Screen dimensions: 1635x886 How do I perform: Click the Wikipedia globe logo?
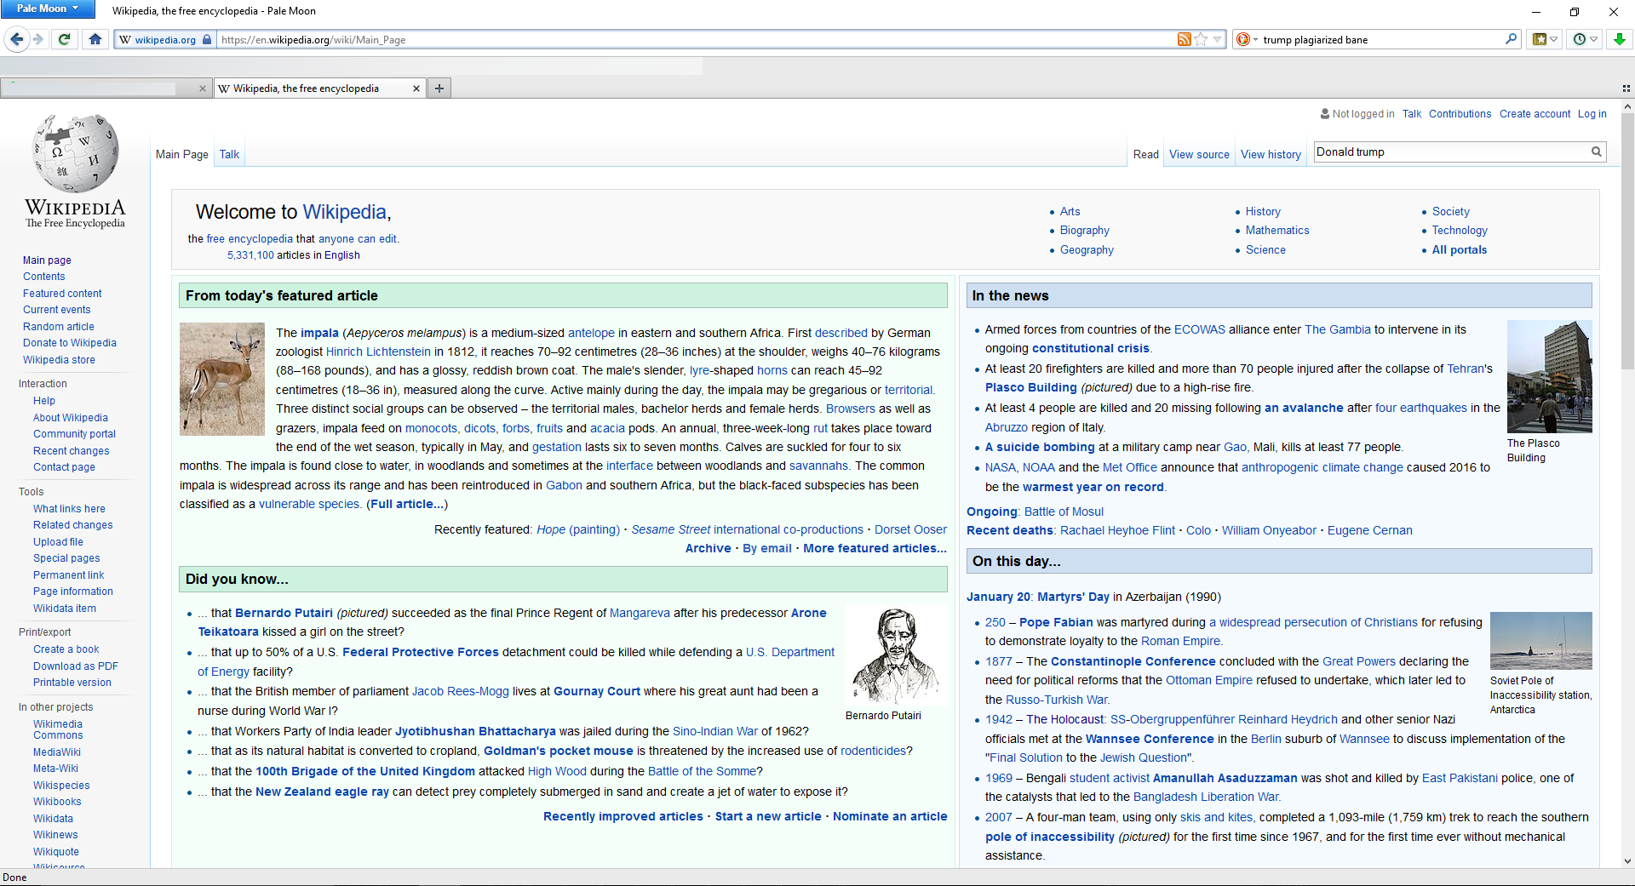click(x=75, y=153)
